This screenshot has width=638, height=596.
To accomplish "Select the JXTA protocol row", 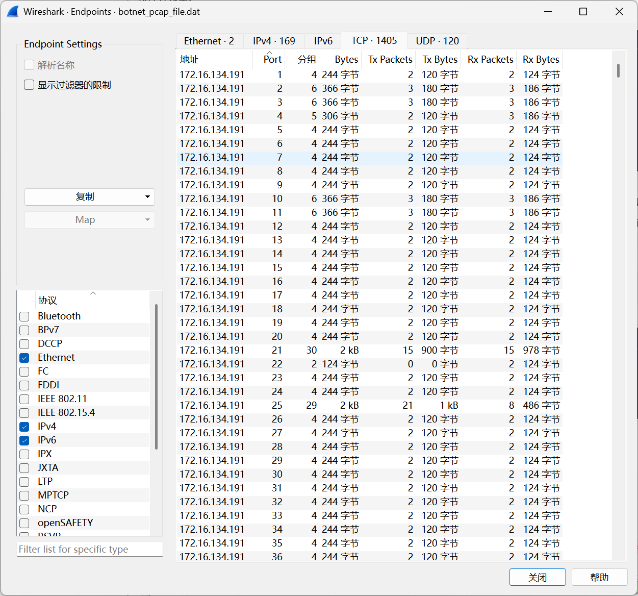I will pyautogui.click(x=84, y=467).
